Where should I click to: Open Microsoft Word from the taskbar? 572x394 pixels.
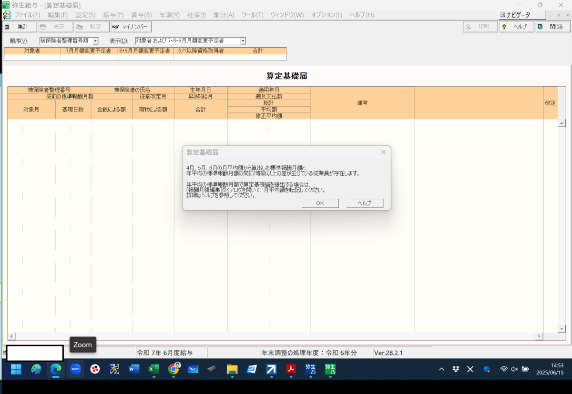click(x=134, y=369)
